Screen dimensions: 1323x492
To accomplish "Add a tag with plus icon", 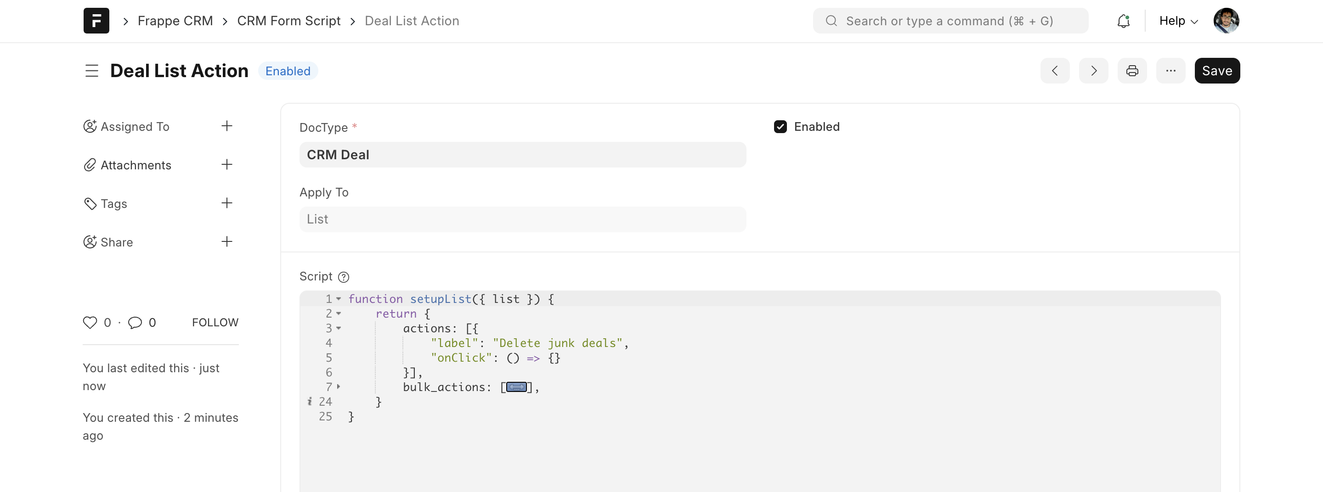I will click(226, 203).
